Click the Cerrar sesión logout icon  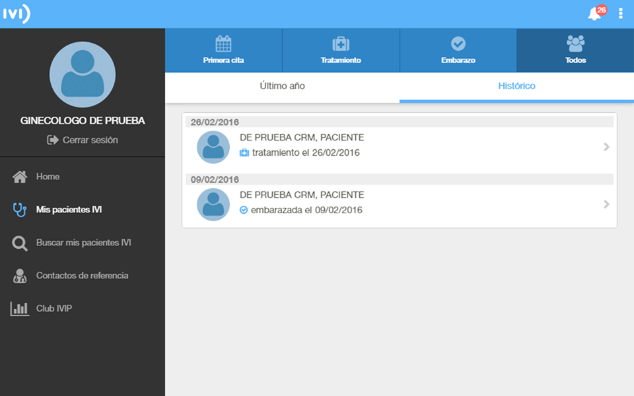[53, 140]
